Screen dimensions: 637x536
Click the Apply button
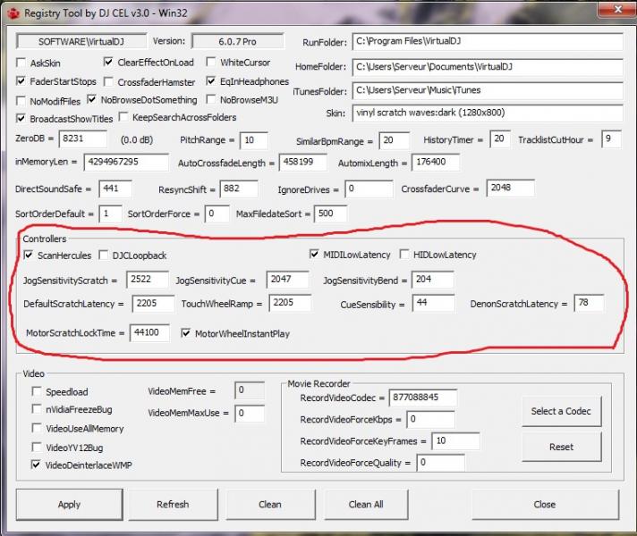click(70, 505)
